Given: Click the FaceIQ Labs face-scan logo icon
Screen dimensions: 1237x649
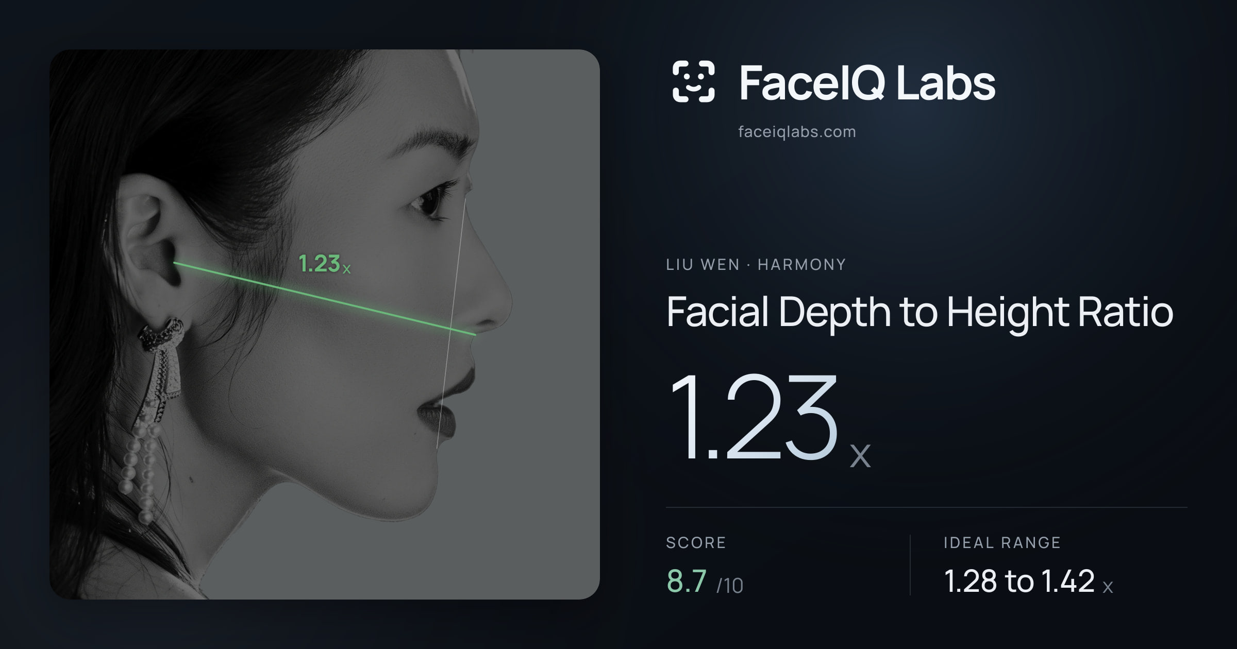Looking at the screenshot, I should [x=694, y=81].
